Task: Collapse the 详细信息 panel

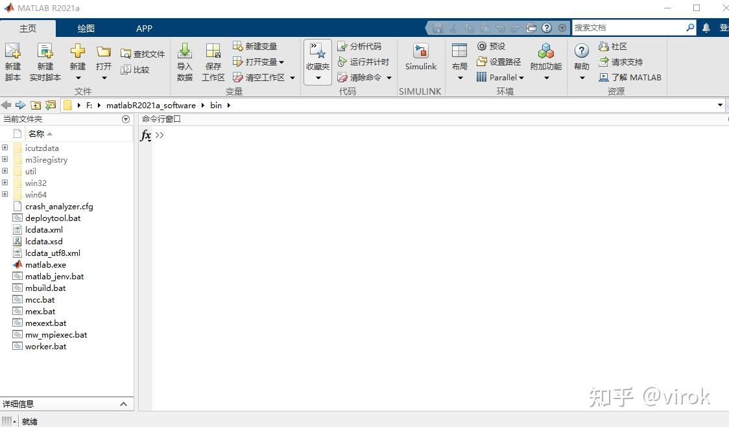Action: click(123, 404)
